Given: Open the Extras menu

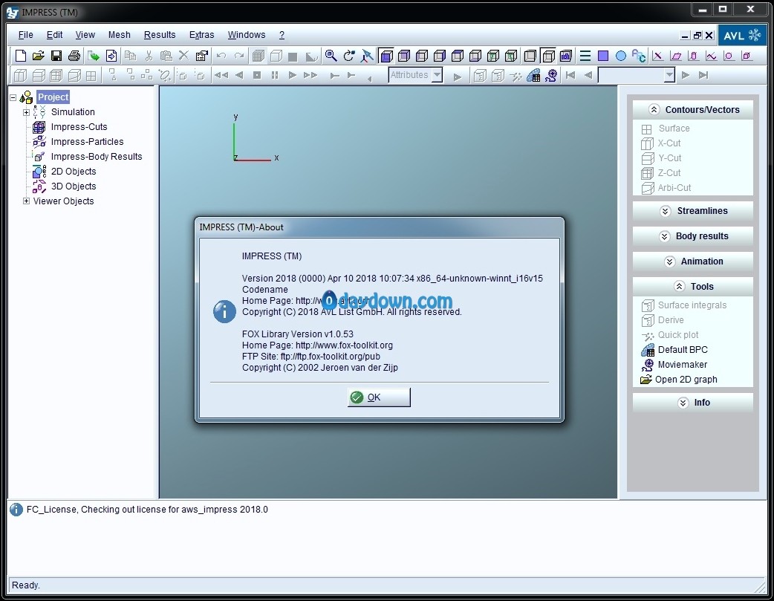Looking at the screenshot, I should click(201, 35).
